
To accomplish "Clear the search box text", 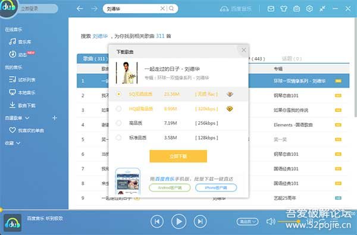I will click(x=162, y=8).
